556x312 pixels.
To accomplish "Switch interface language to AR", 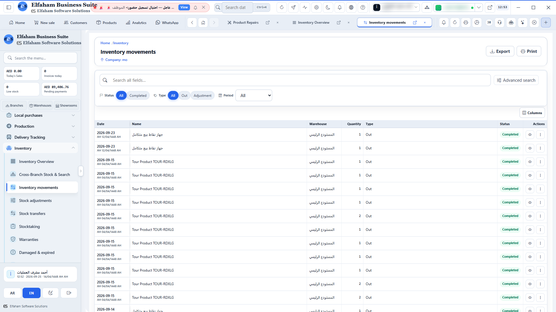I will click(x=12, y=293).
